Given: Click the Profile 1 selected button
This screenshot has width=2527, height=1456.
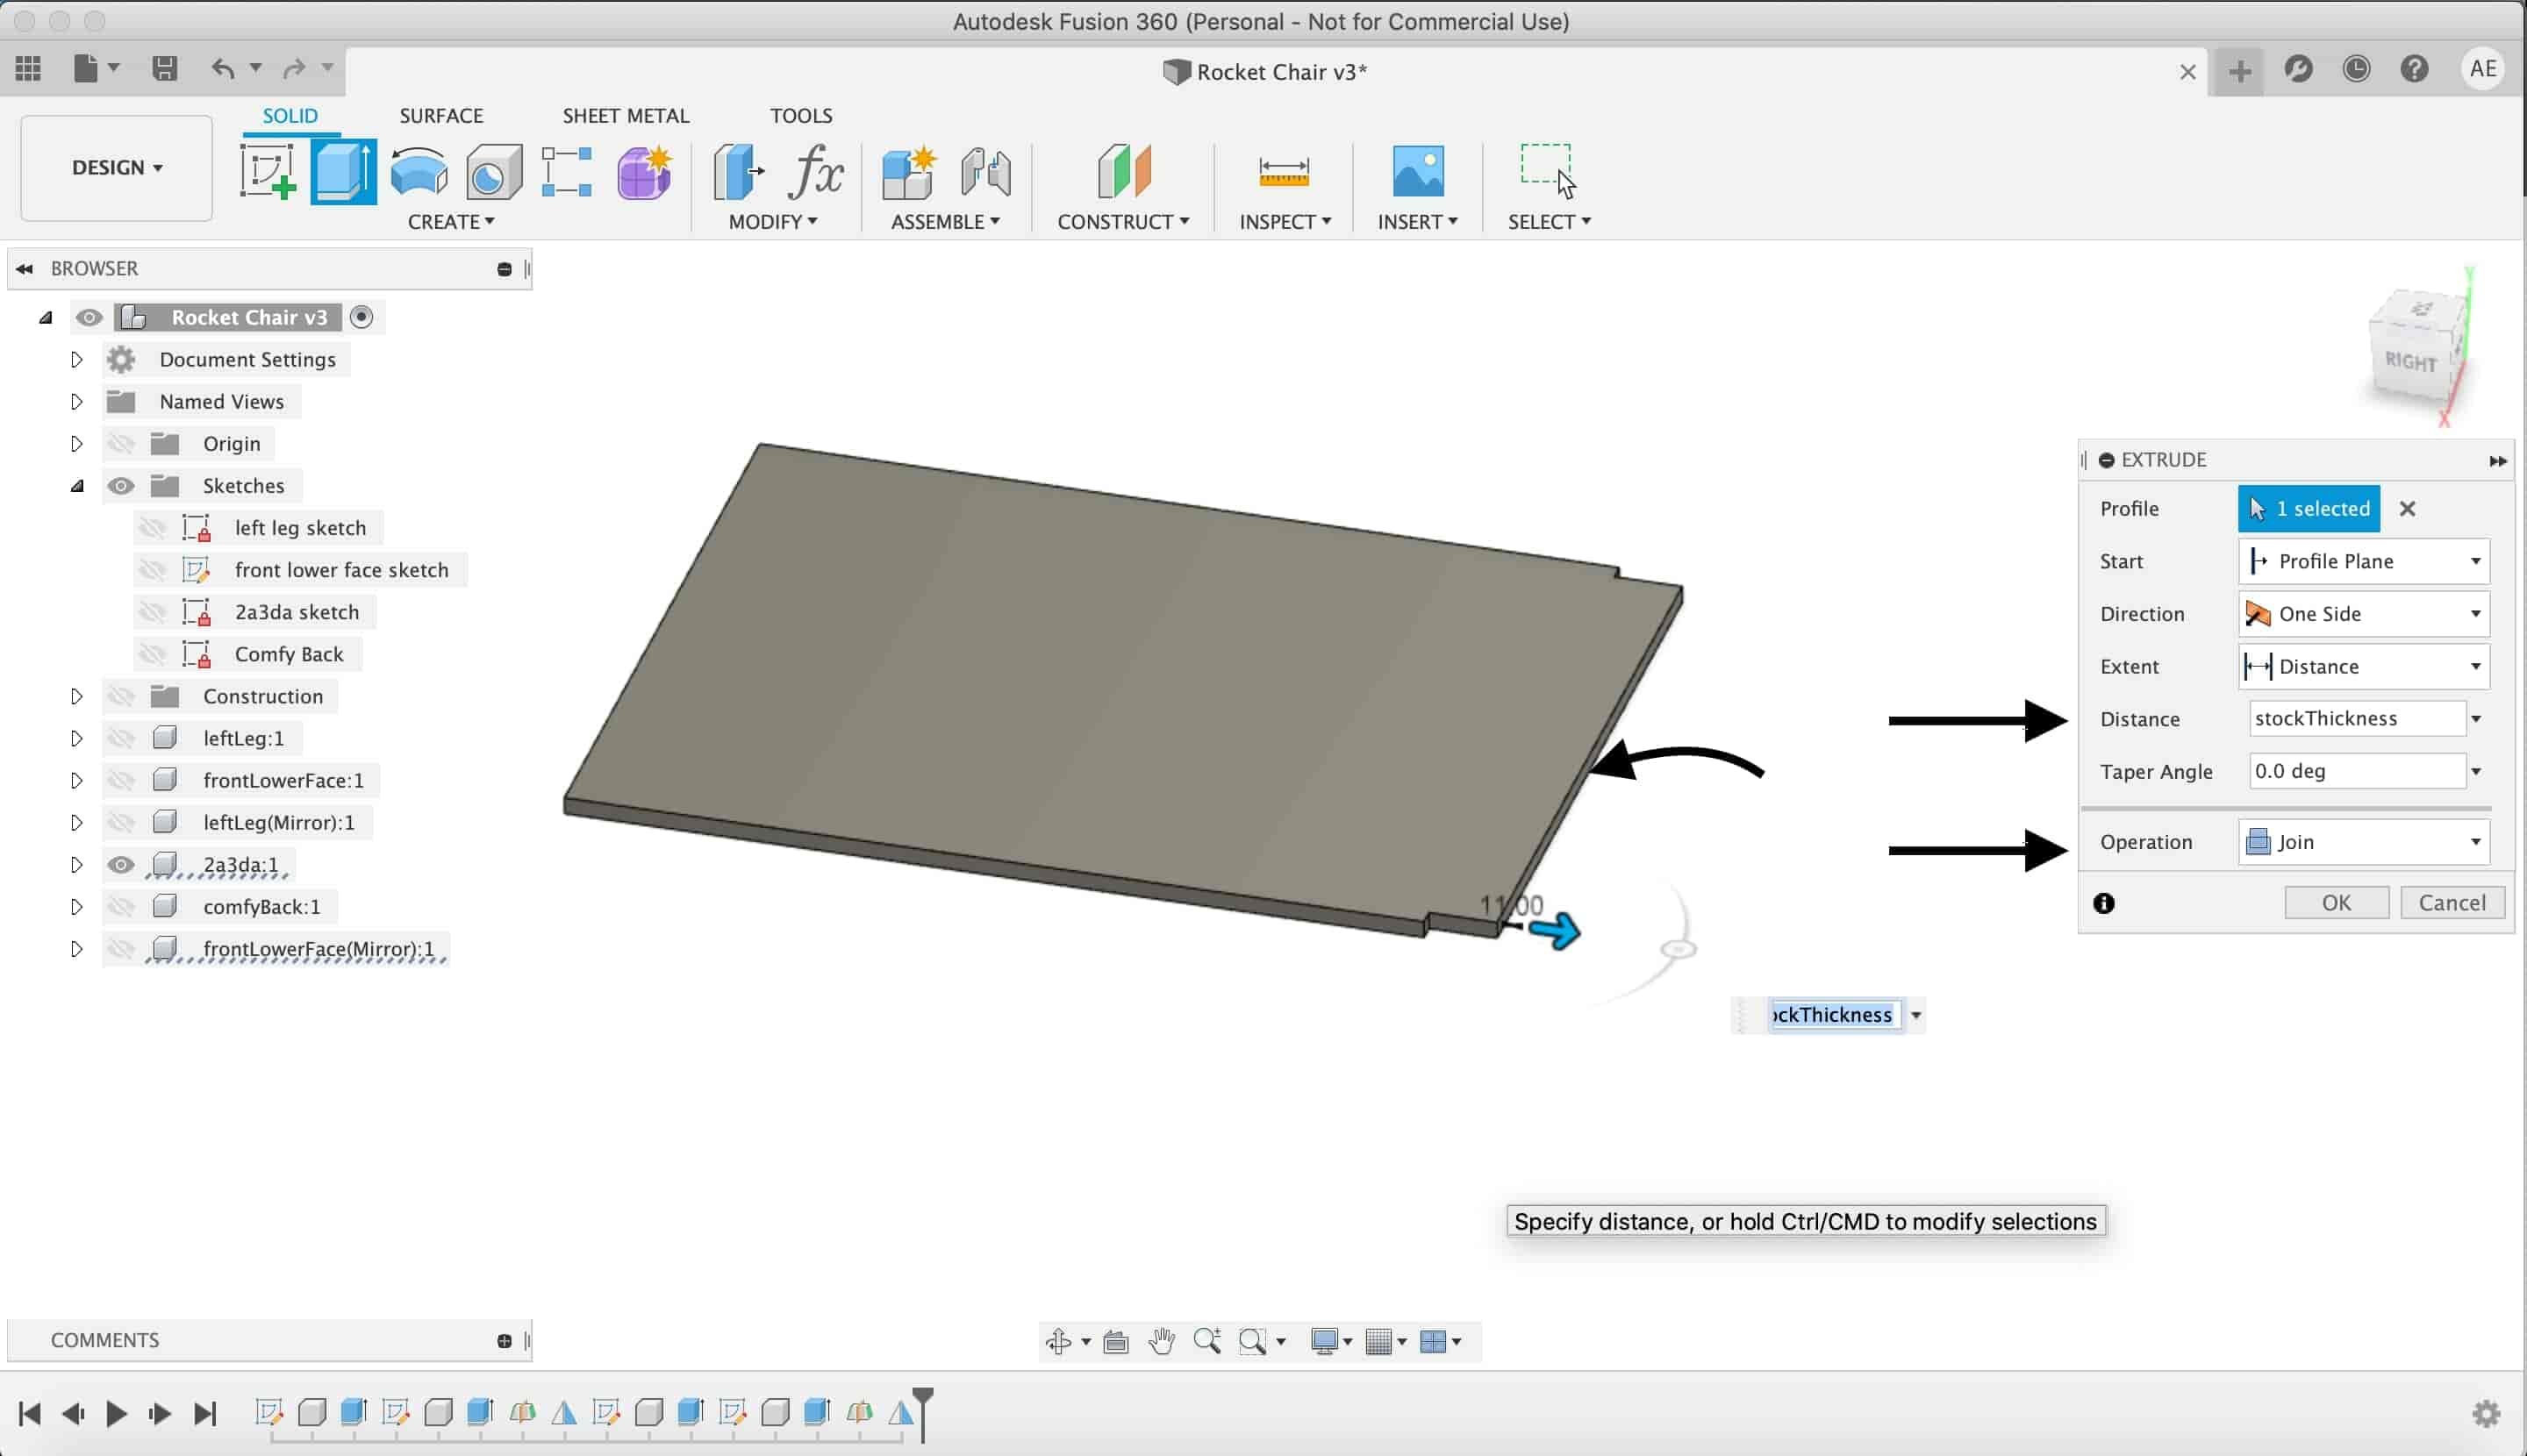Looking at the screenshot, I should [x=2309, y=508].
